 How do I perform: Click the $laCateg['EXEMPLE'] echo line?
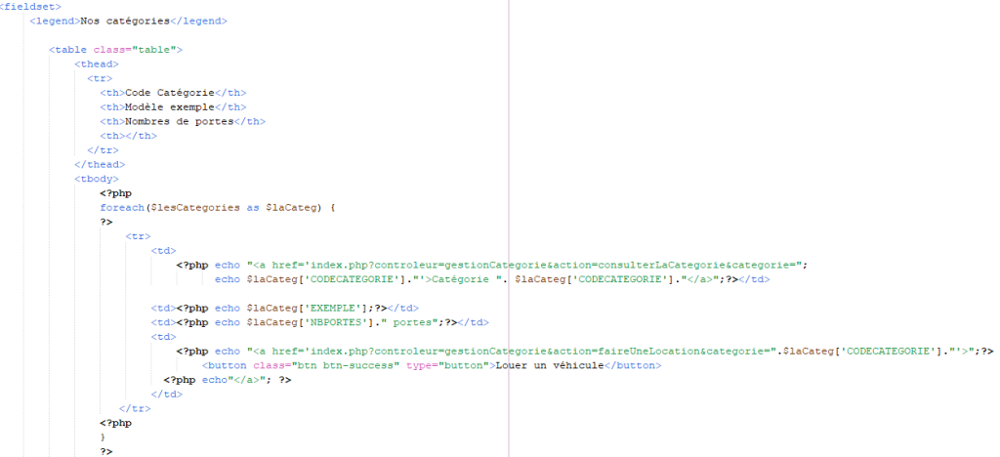point(284,309)
